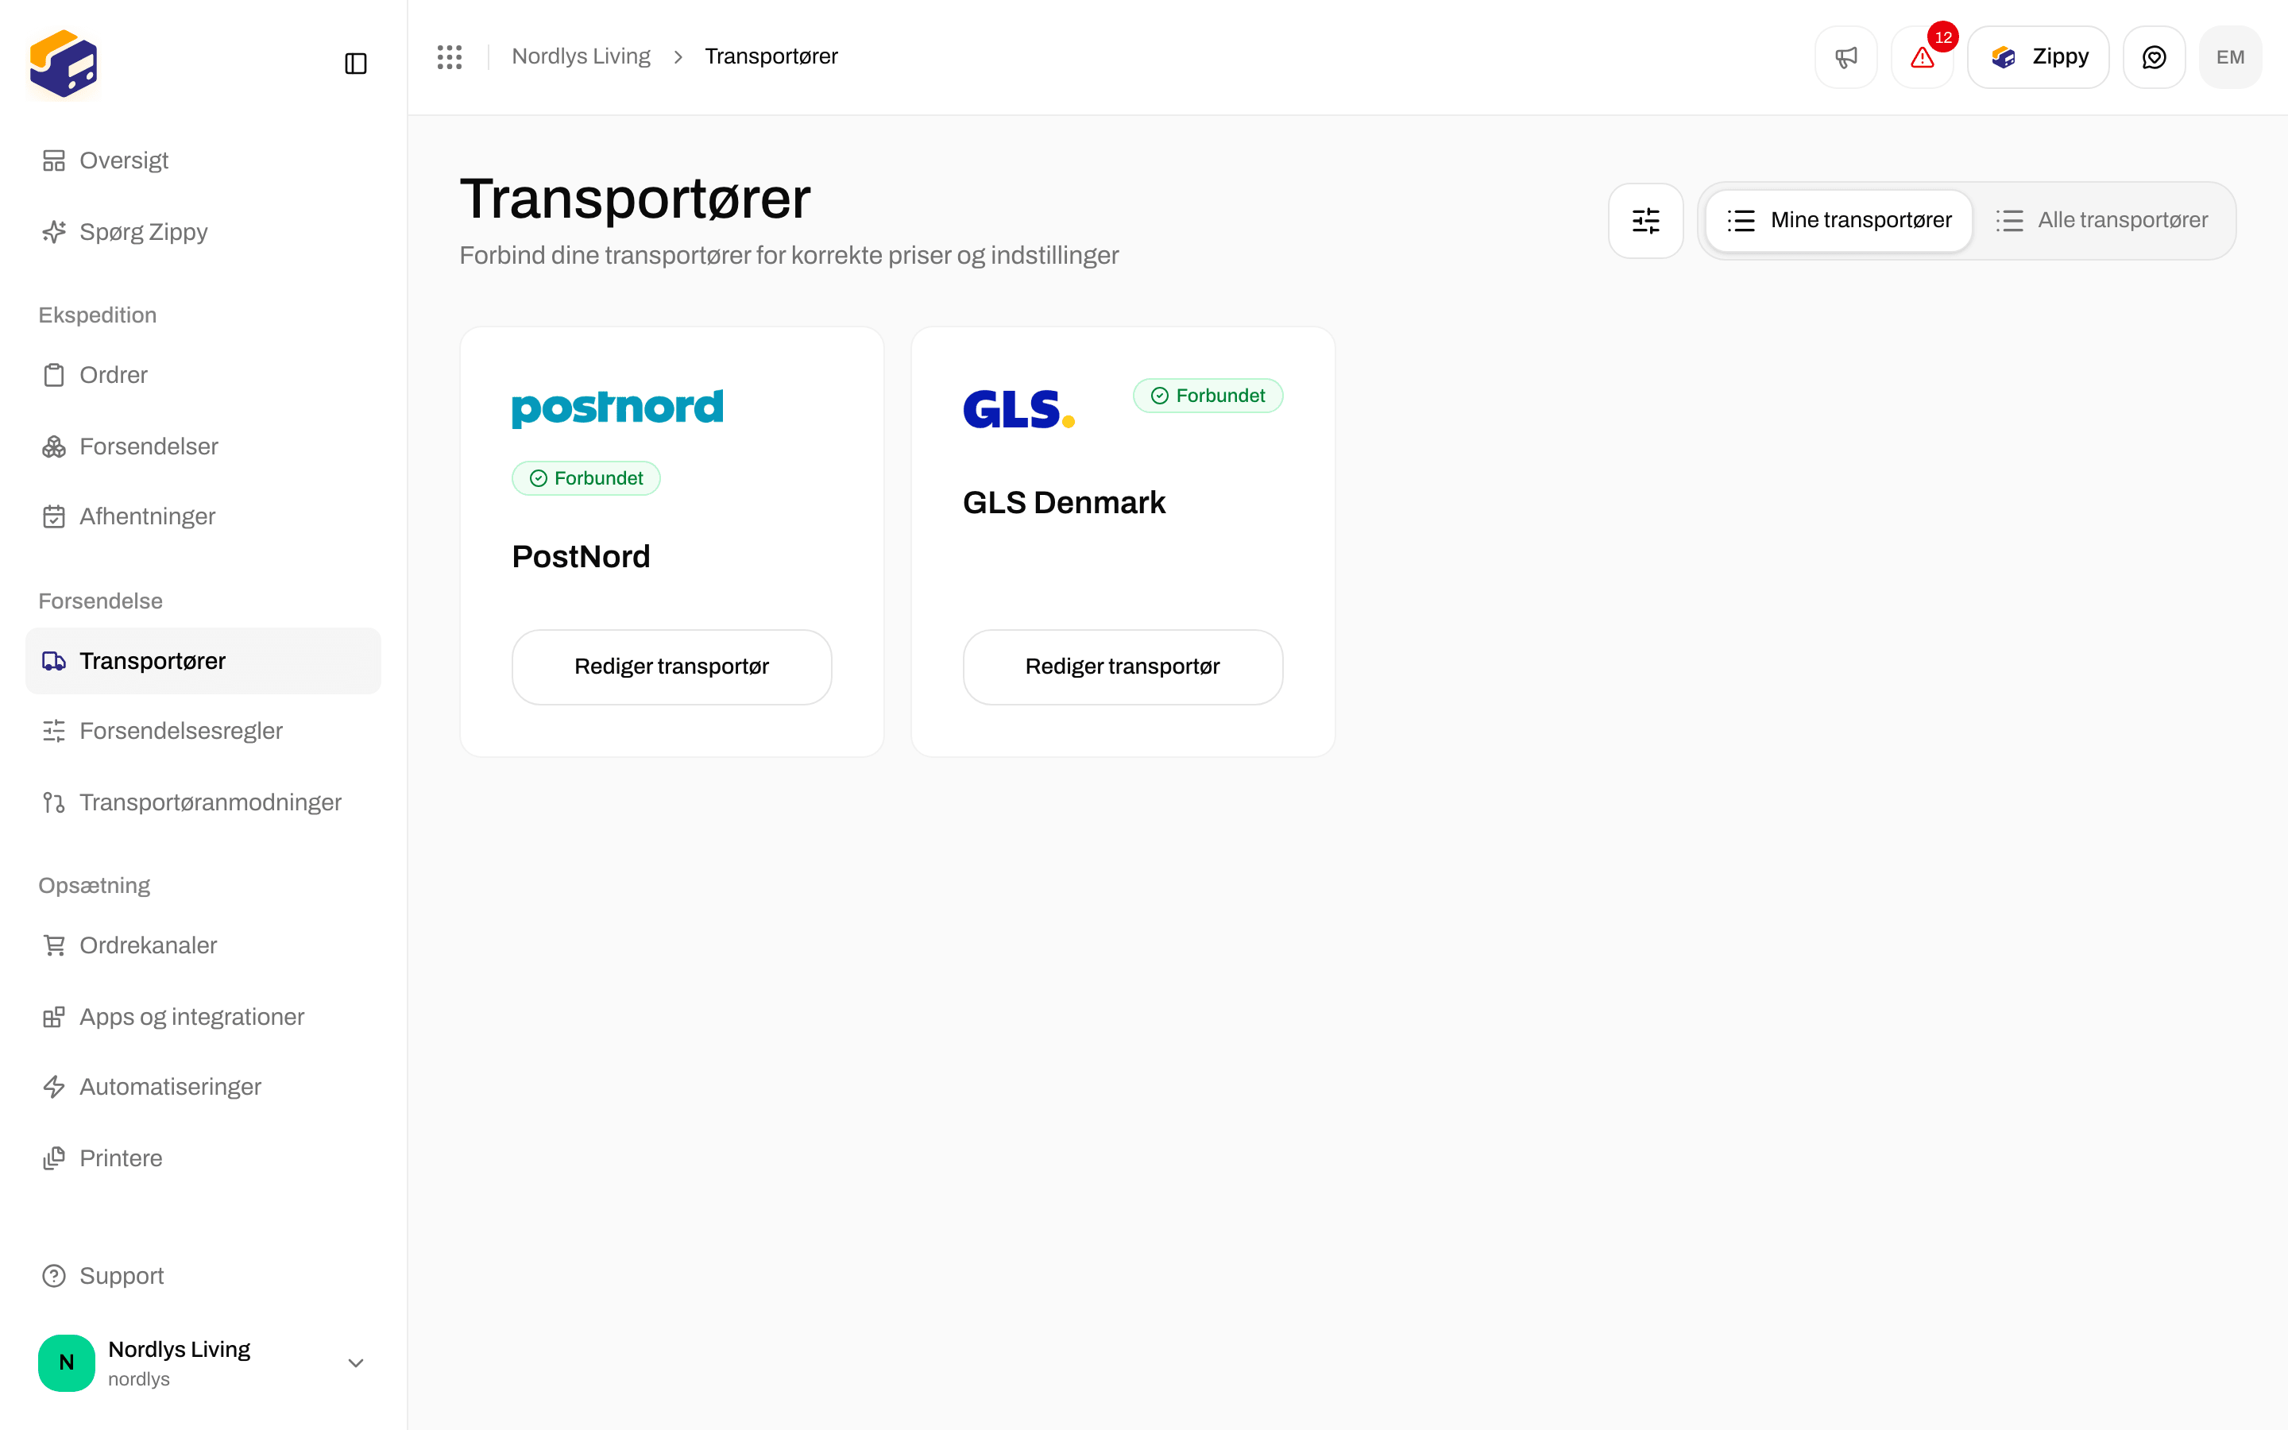This screenshot has width=2288, height=1430.
Task: Open Afhentninger in the sidebar
Action: [x=148, y=516]
